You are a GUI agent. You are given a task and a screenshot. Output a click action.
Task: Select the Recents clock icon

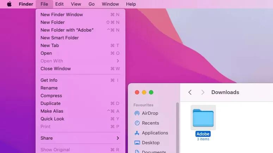tap(137, 123)
